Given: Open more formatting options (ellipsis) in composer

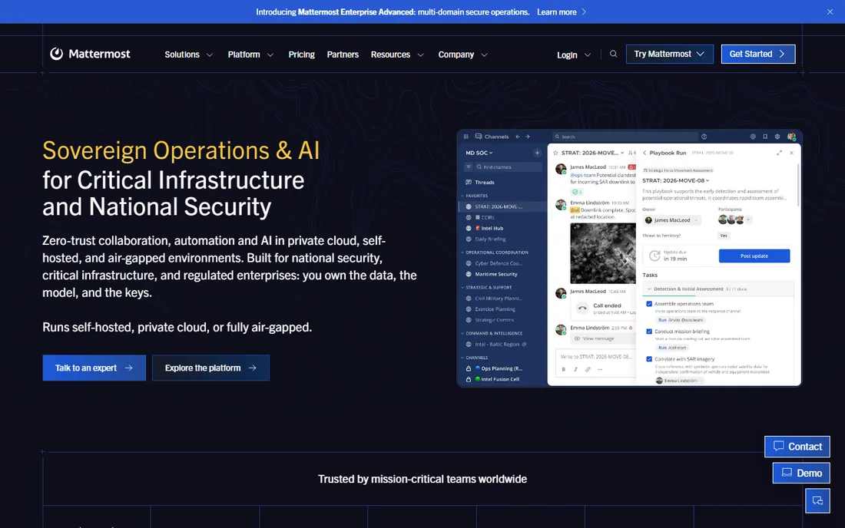Looking at the screenshot, I should coord(600,369).
